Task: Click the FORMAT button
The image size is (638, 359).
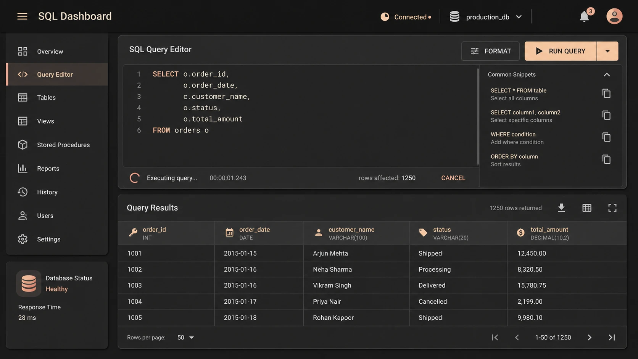Action: tap(490, 51)
